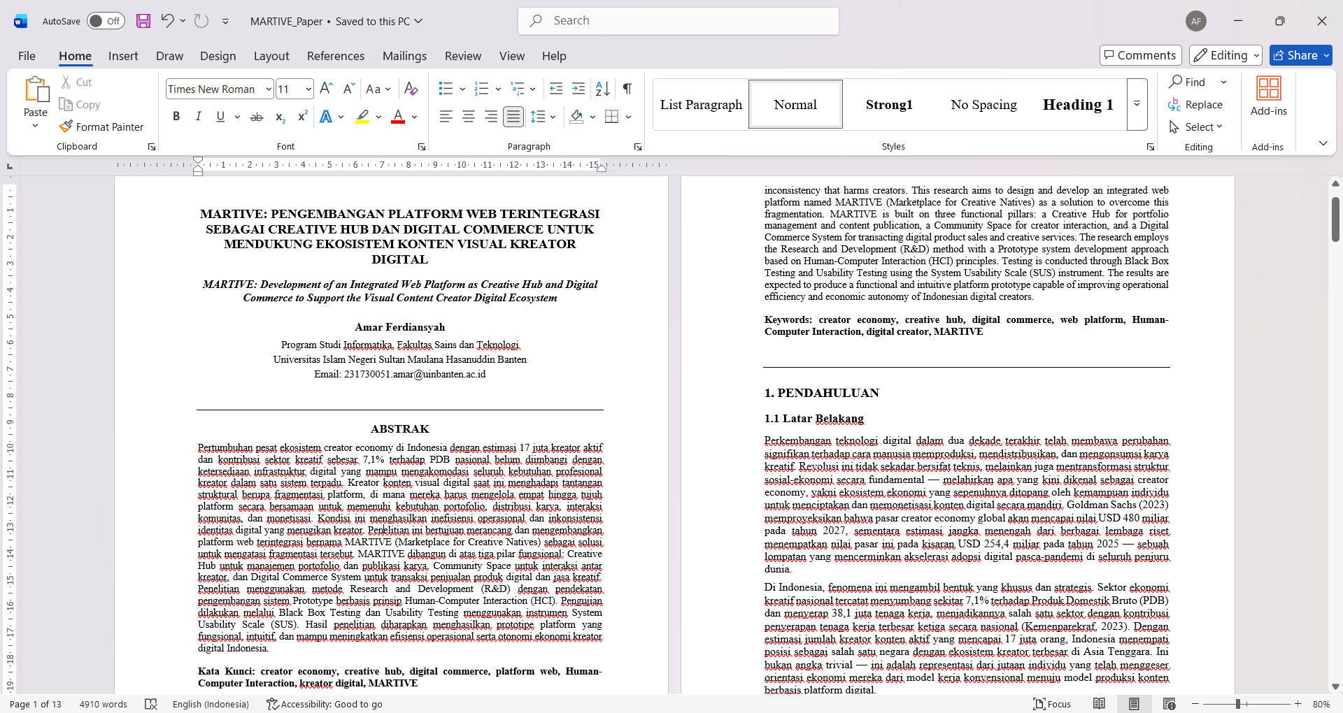The width and height of the screenshot is (1343, 713).
Task: Click the Paste clipboard icon
Action: pos(36,89)
